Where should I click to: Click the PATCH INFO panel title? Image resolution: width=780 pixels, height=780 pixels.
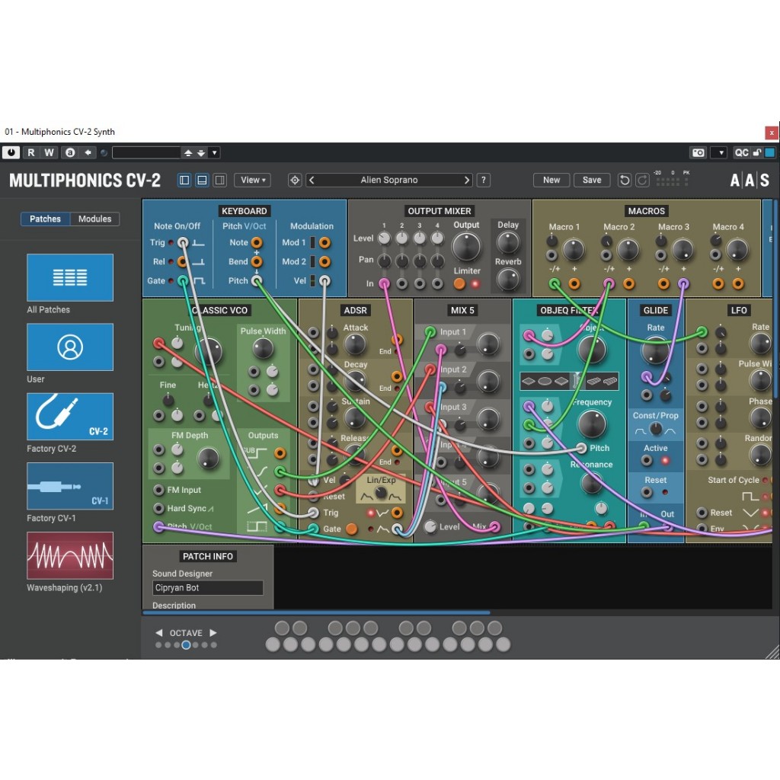[208, 557]
